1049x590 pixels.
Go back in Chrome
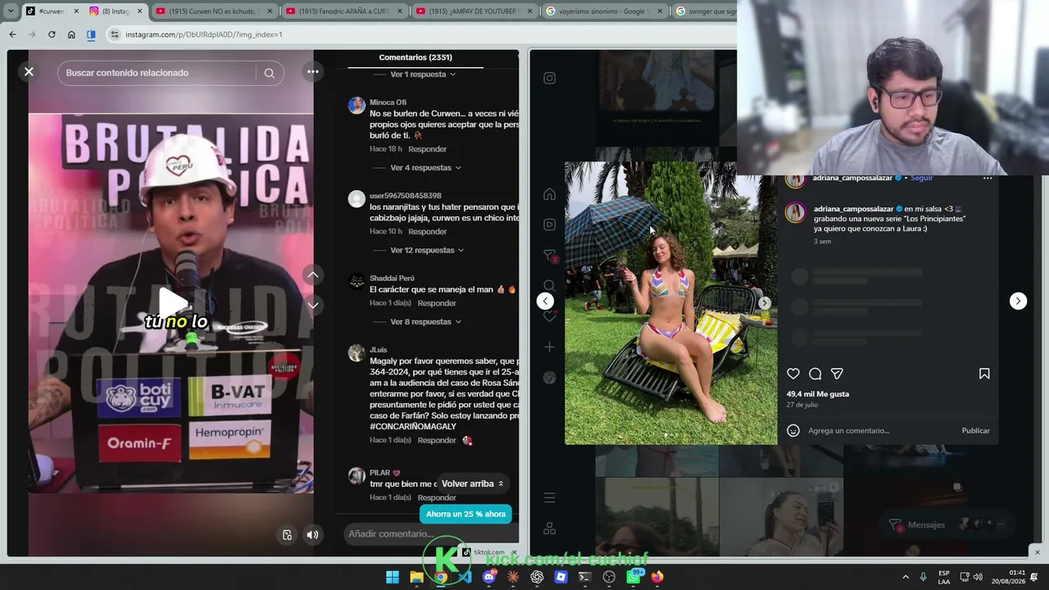pos(12,34)
